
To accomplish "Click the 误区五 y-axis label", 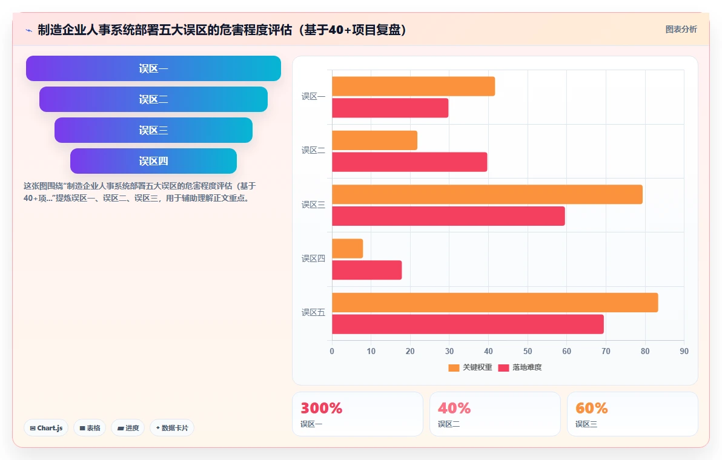I will pos(313,313).
